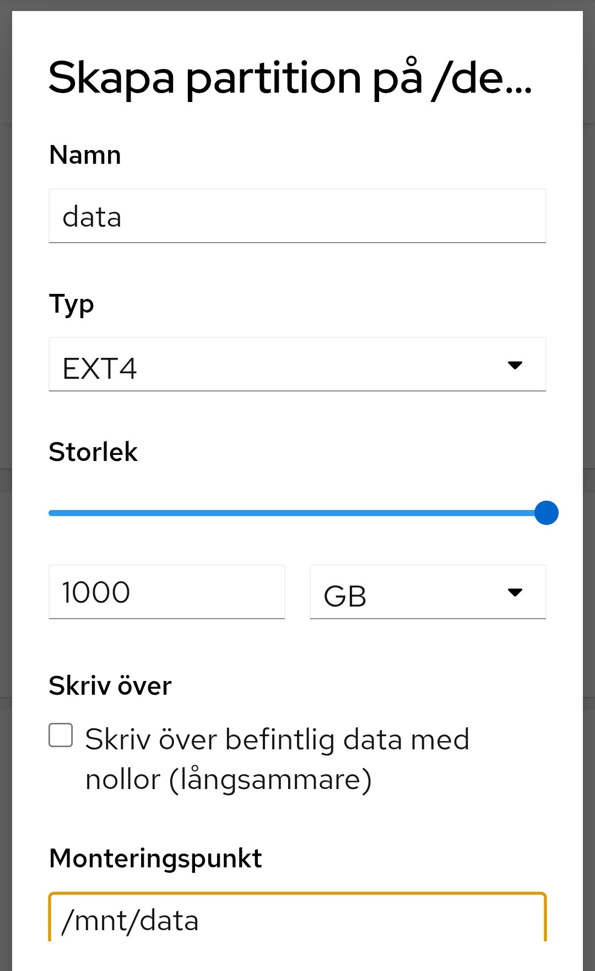The width and height of the screenshot is (595, 971).
Task: Click the 'Skapa partition på /de...' dialog title
Action: (x=290, y=78)
